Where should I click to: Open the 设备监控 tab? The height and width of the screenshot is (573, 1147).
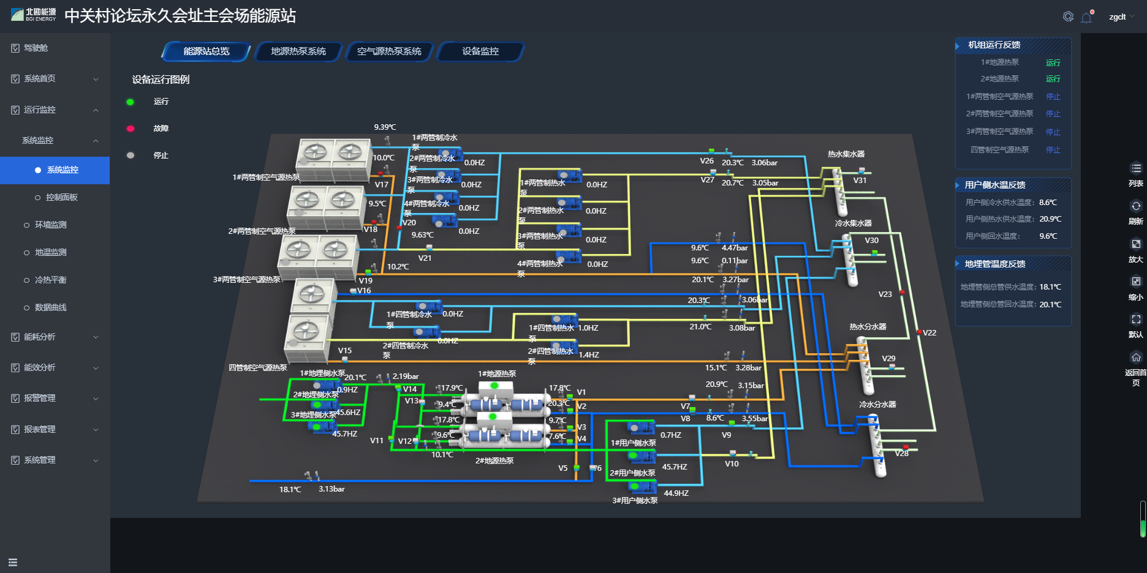(480, 51)
